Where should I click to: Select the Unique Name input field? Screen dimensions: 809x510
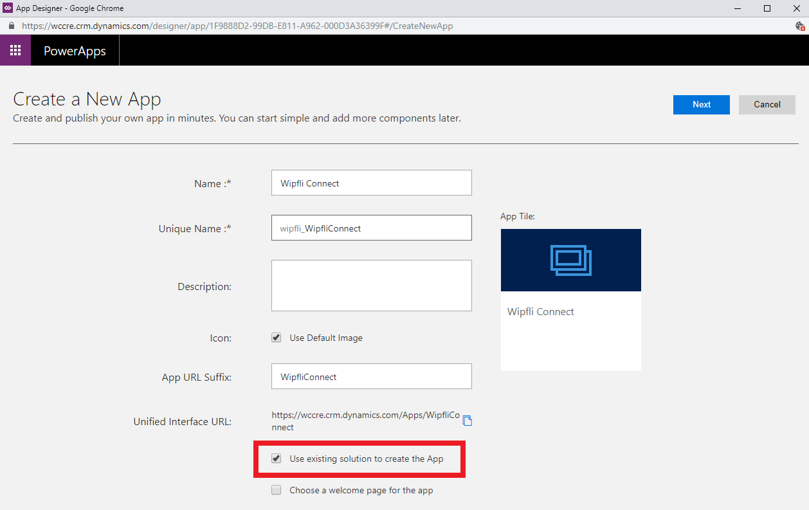371,228
